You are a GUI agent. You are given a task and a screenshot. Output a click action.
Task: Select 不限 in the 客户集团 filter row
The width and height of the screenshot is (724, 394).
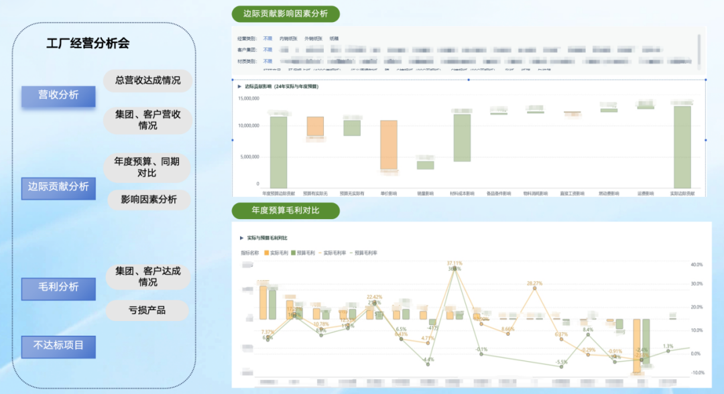click(x=267, y=50)
